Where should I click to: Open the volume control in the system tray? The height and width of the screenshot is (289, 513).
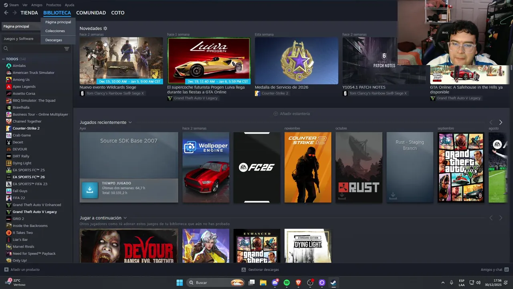pos(478,283)
